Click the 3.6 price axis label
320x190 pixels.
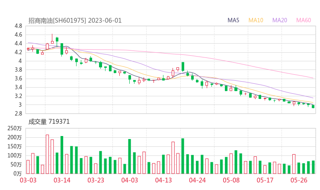click(x=18, y=79)
